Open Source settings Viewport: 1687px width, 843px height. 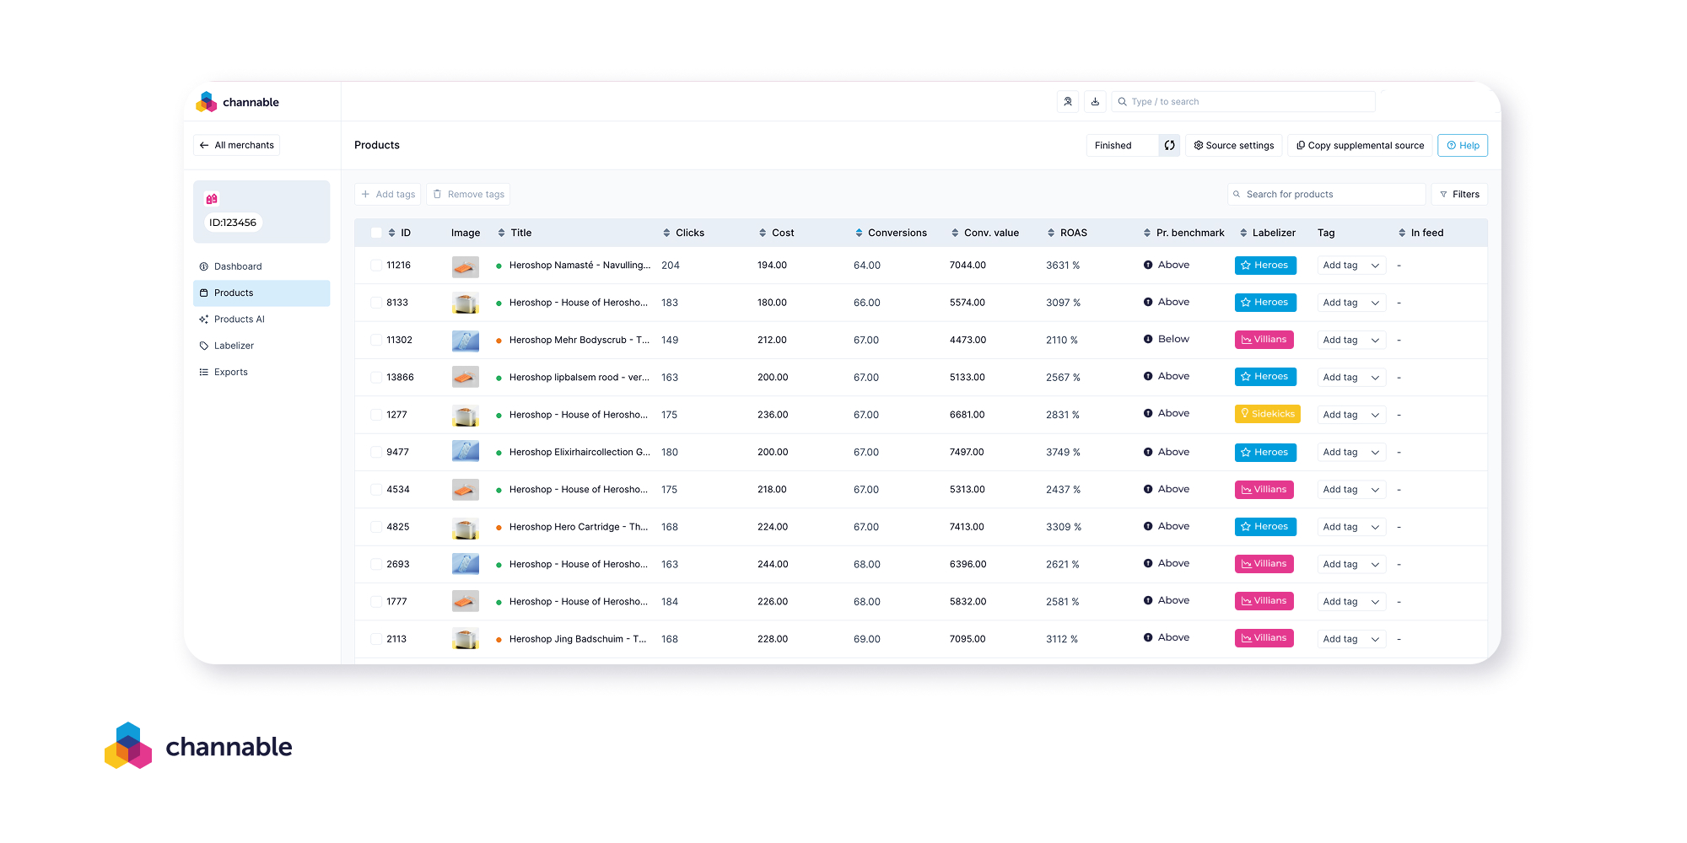tap(1234, 145)
